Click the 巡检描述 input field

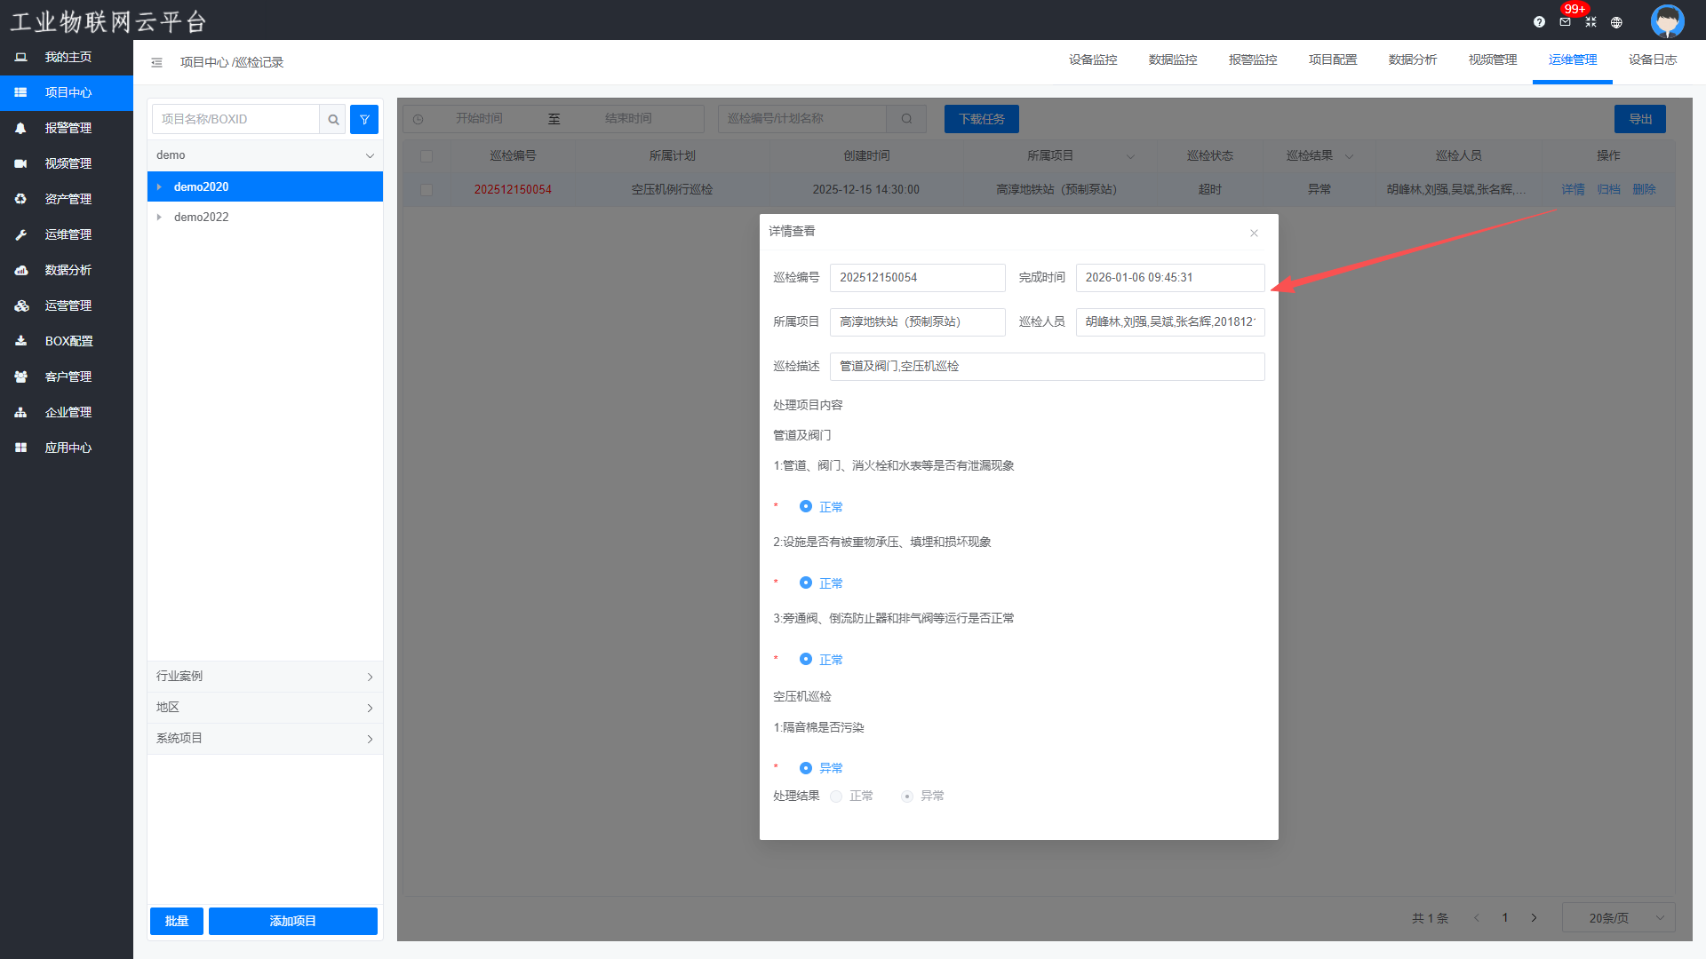coord(1047,366)
